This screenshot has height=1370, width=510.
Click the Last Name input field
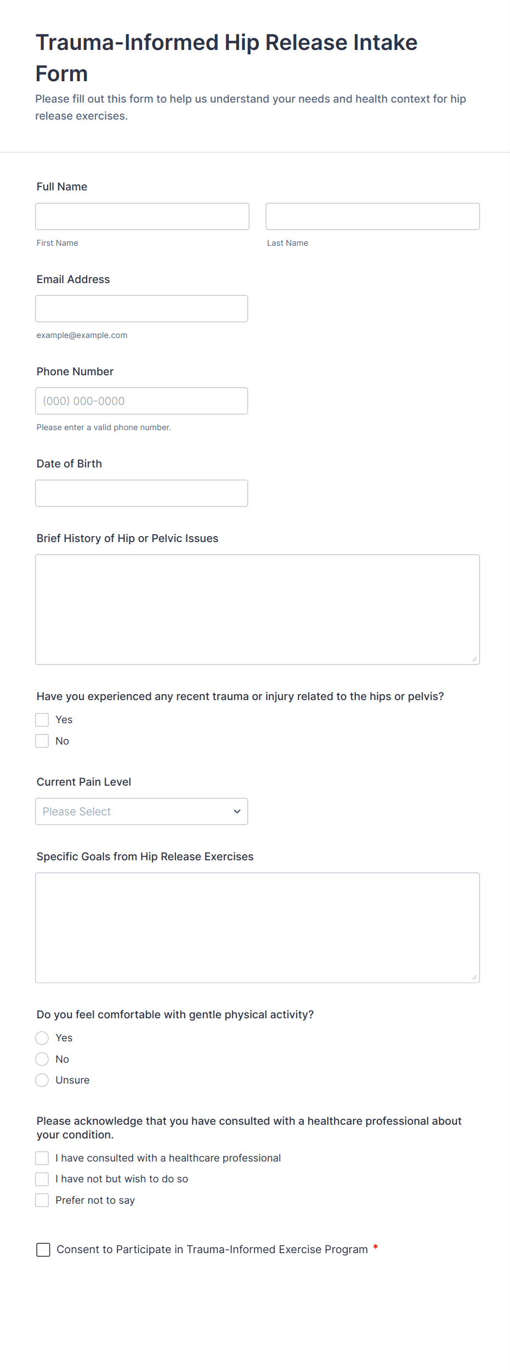[x=372, y=216]
